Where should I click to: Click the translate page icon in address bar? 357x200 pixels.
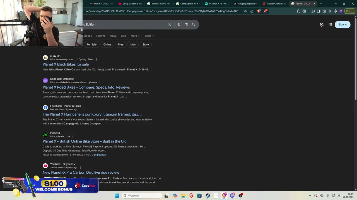tap(245, 11)
